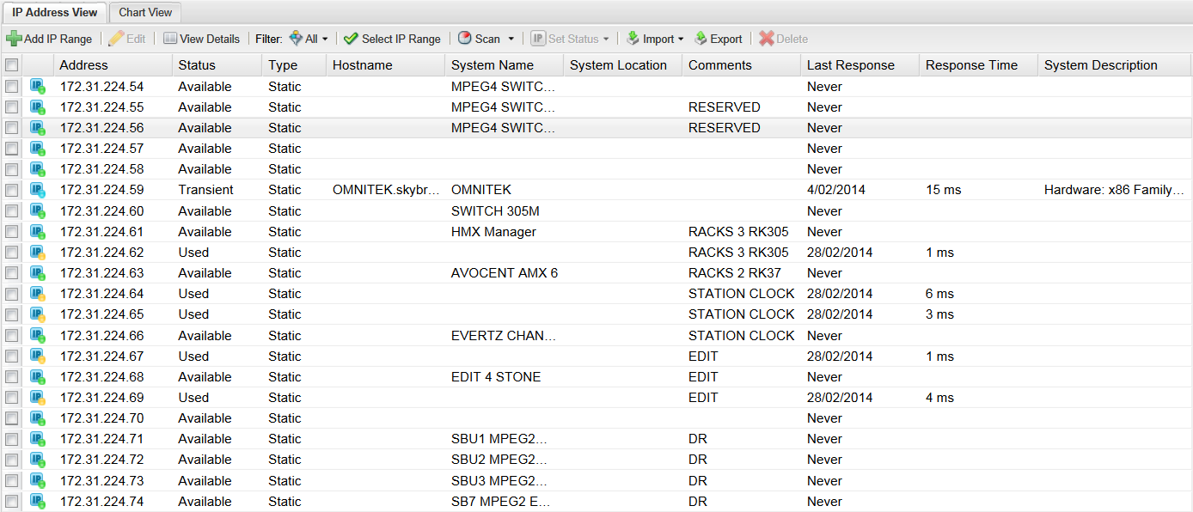
Task: Click the Filter All icon
Action: coord(296,39)
